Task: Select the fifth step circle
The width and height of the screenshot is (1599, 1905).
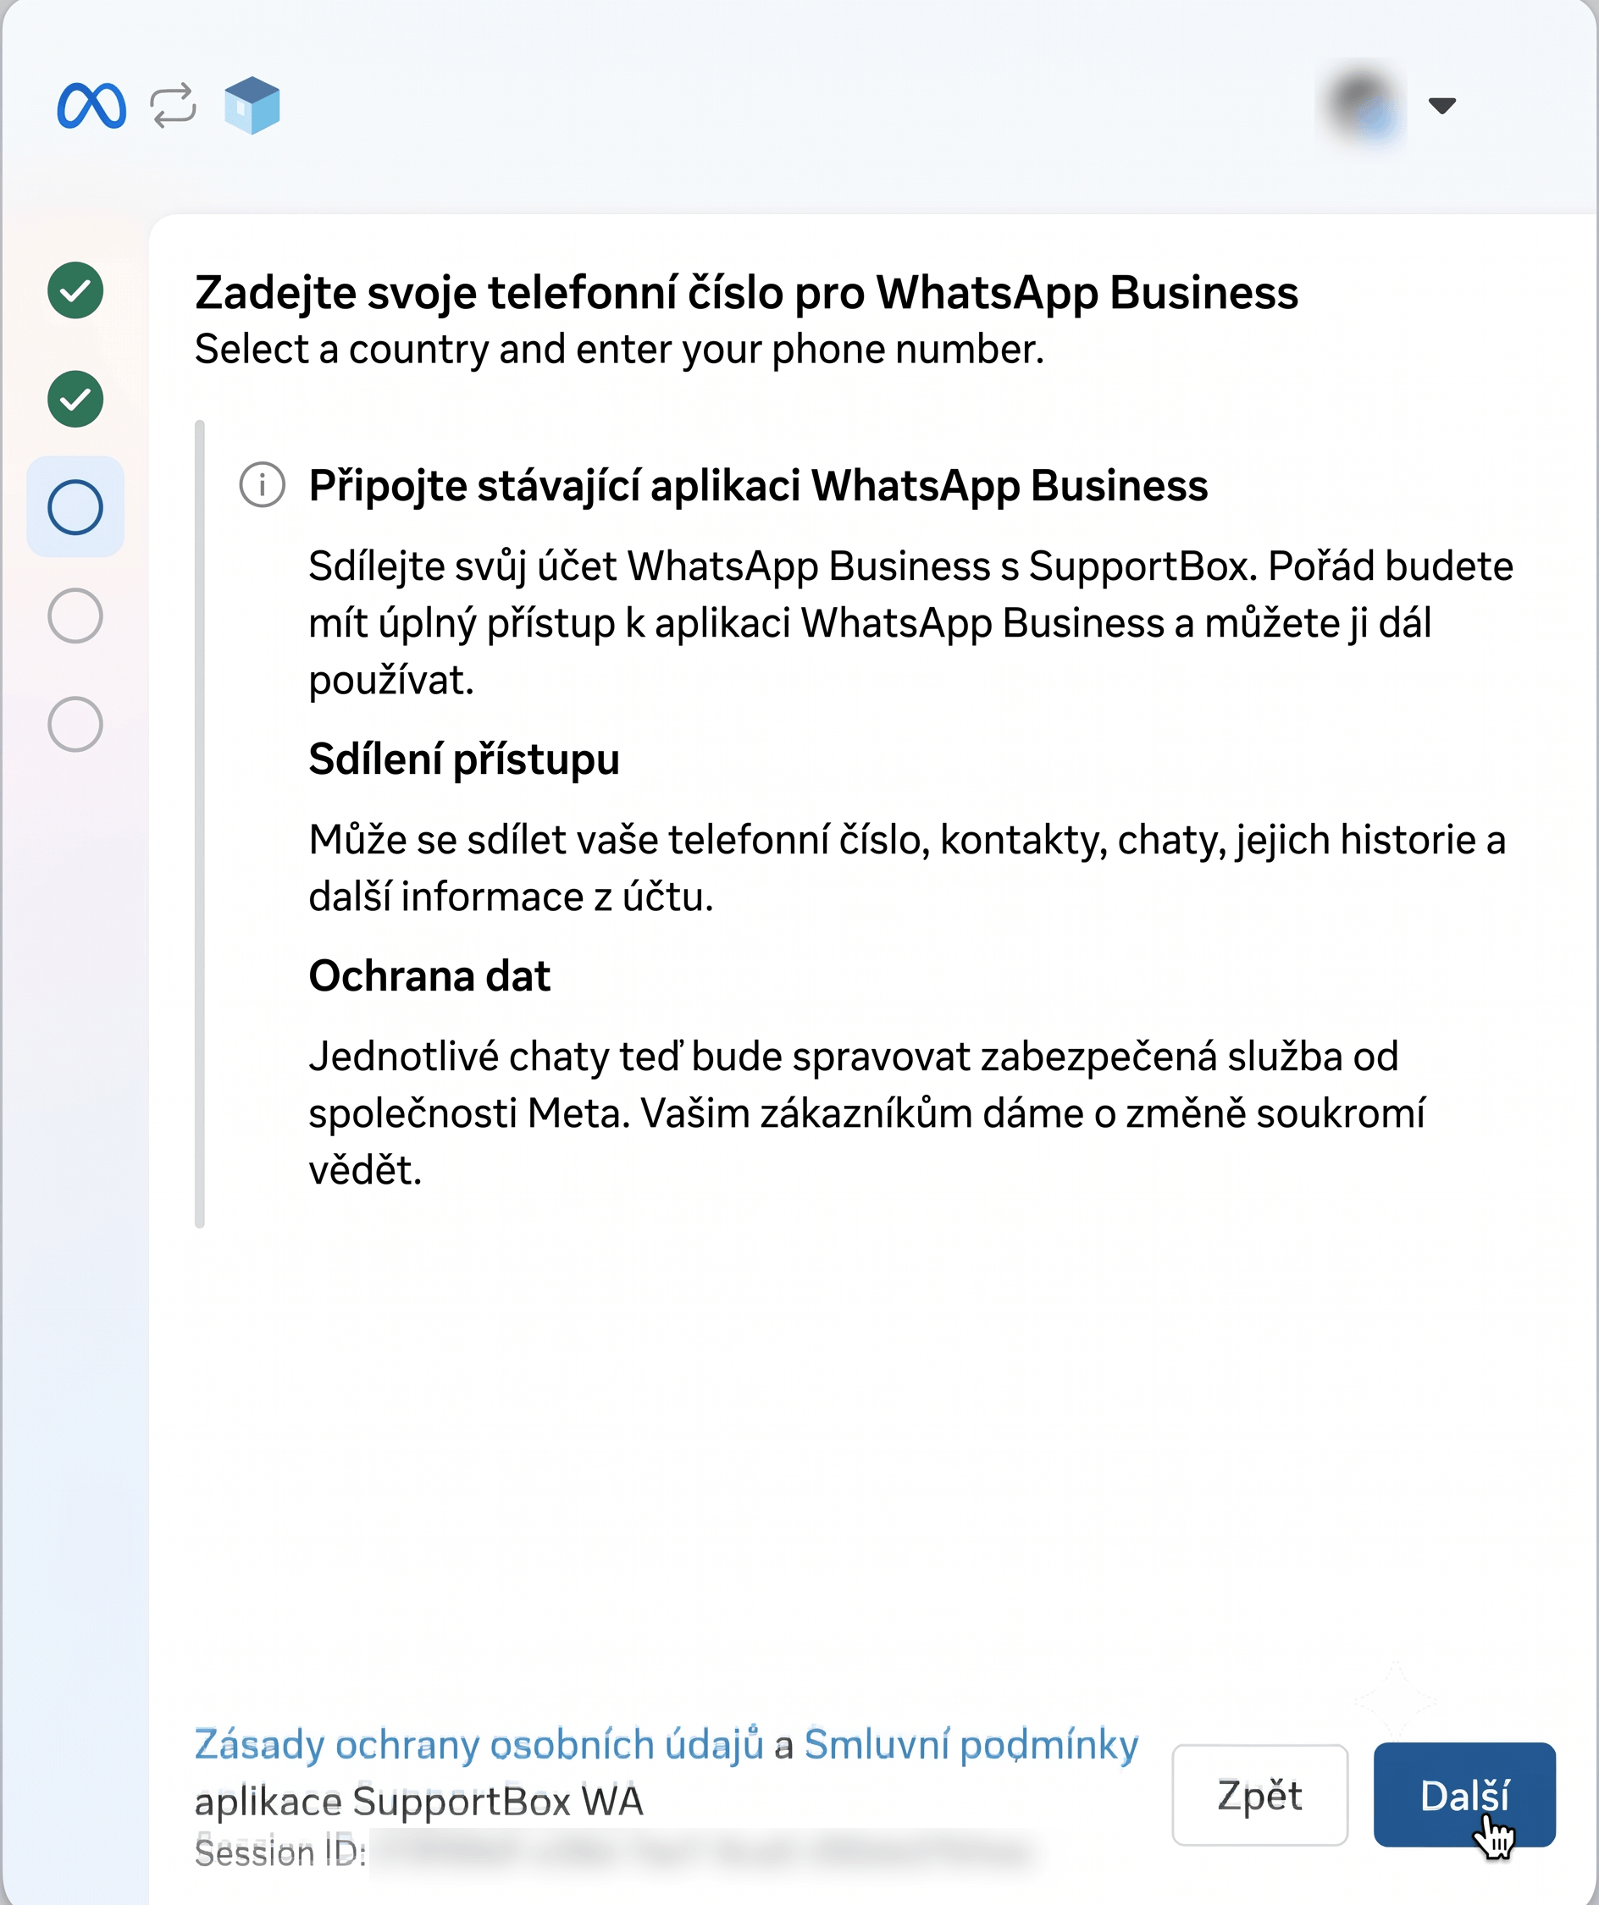Action: [x=75, y=724]
